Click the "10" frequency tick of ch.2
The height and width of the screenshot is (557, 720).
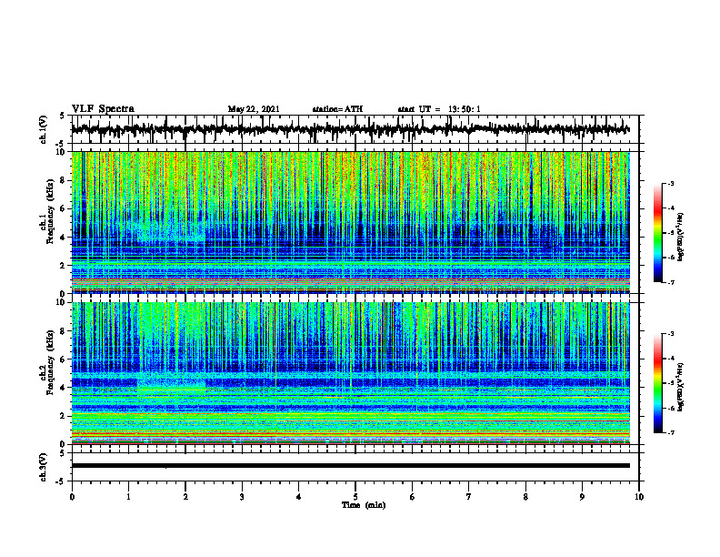[x=61, y=303]
